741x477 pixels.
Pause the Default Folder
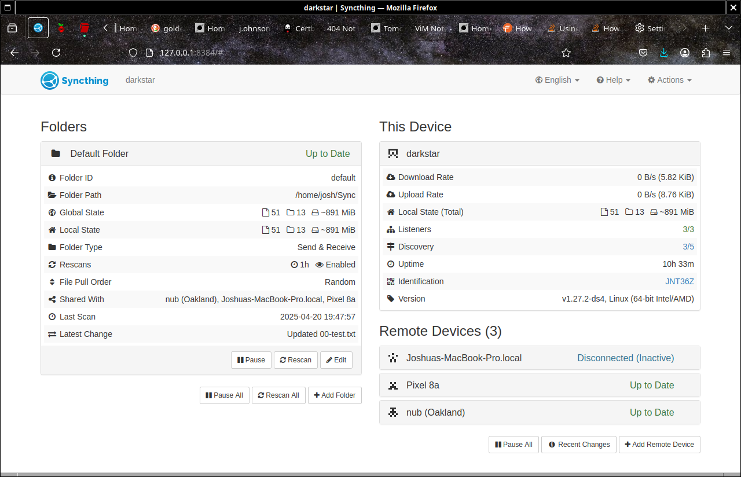coord(251,360)
